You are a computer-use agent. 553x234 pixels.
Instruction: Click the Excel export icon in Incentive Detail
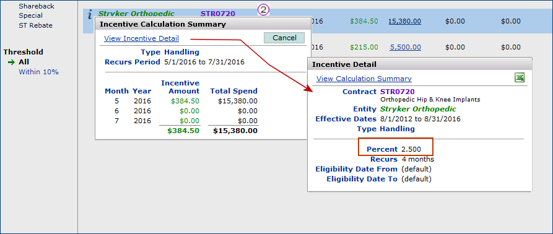[x=520, y=78]
